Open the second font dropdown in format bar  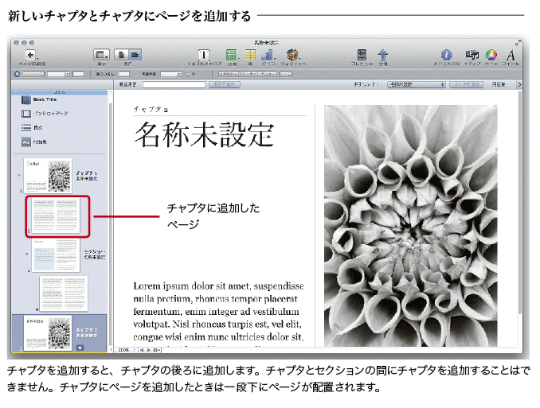tap(59, 74)
